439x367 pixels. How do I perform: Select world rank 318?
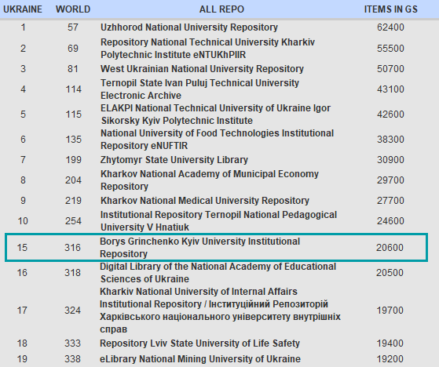[x=72, y=273]
